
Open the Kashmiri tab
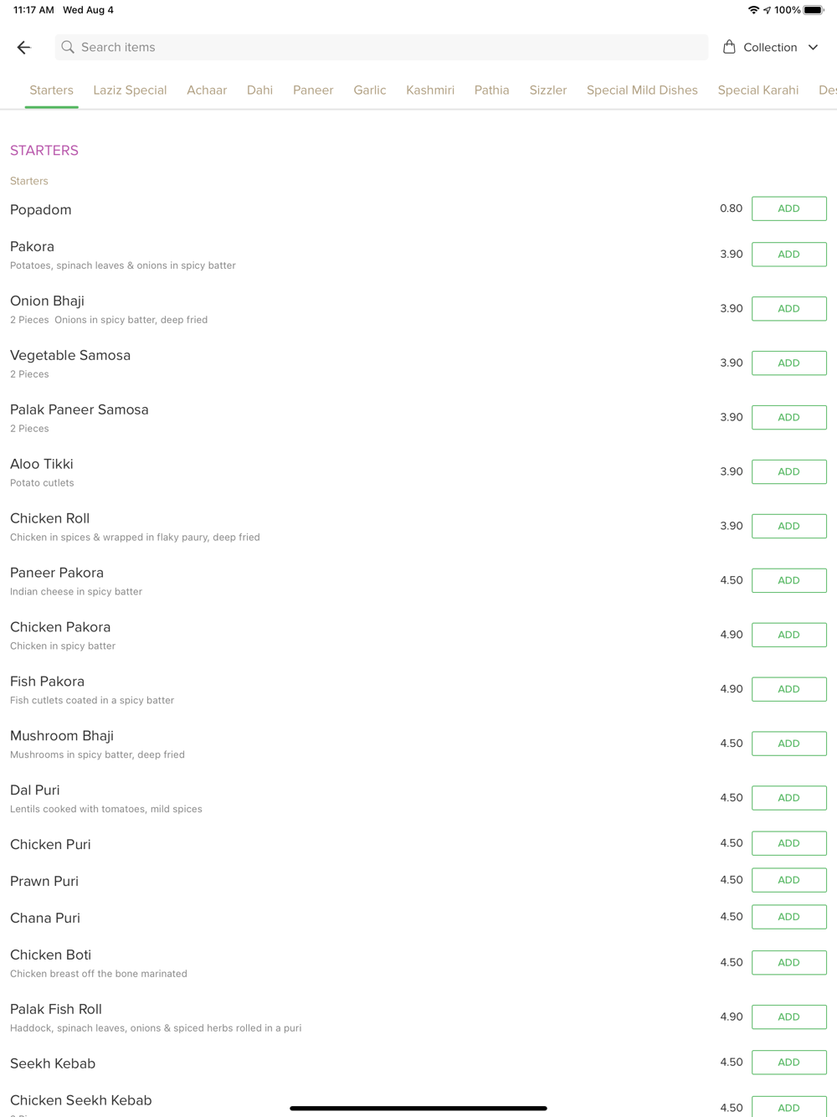pyautogui.click(x=430, y=90)
